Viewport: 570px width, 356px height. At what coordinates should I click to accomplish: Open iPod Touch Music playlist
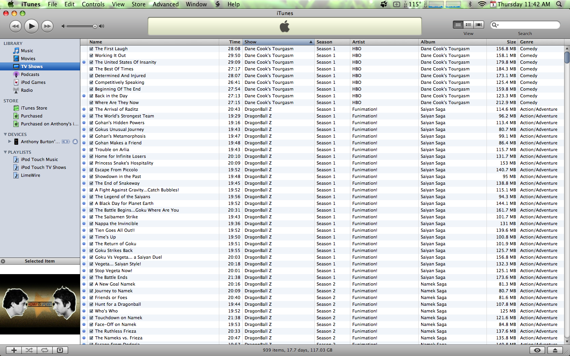coord(40,159)
